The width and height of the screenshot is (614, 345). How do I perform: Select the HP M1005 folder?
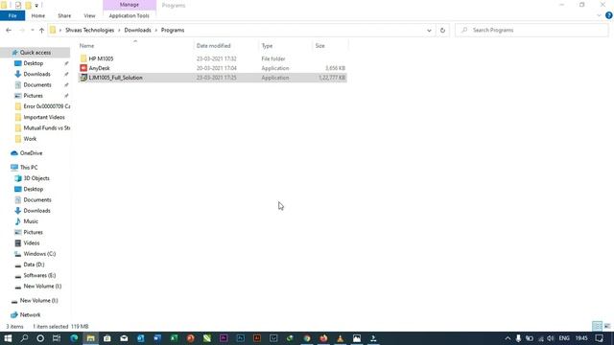(101, 58)
